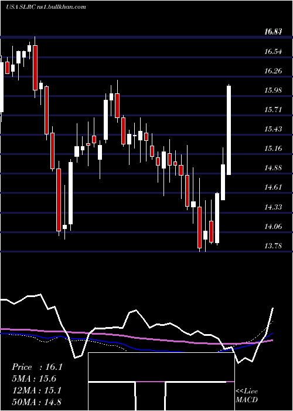Click the '12MA : 15.1' readout

(36, 390)
